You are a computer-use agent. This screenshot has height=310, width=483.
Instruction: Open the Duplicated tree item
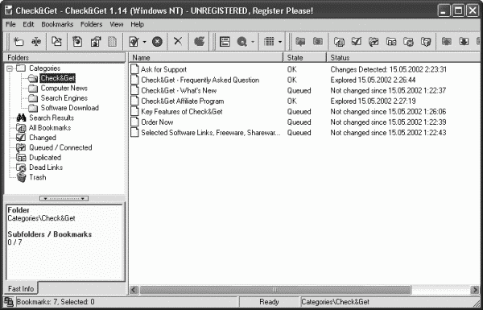[x=45, y=157]
